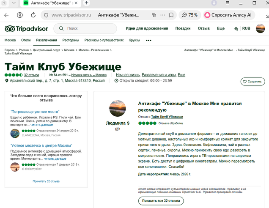Select the Рестораны tab
Screen dimensions: 269x208
[x=71, y=40]
